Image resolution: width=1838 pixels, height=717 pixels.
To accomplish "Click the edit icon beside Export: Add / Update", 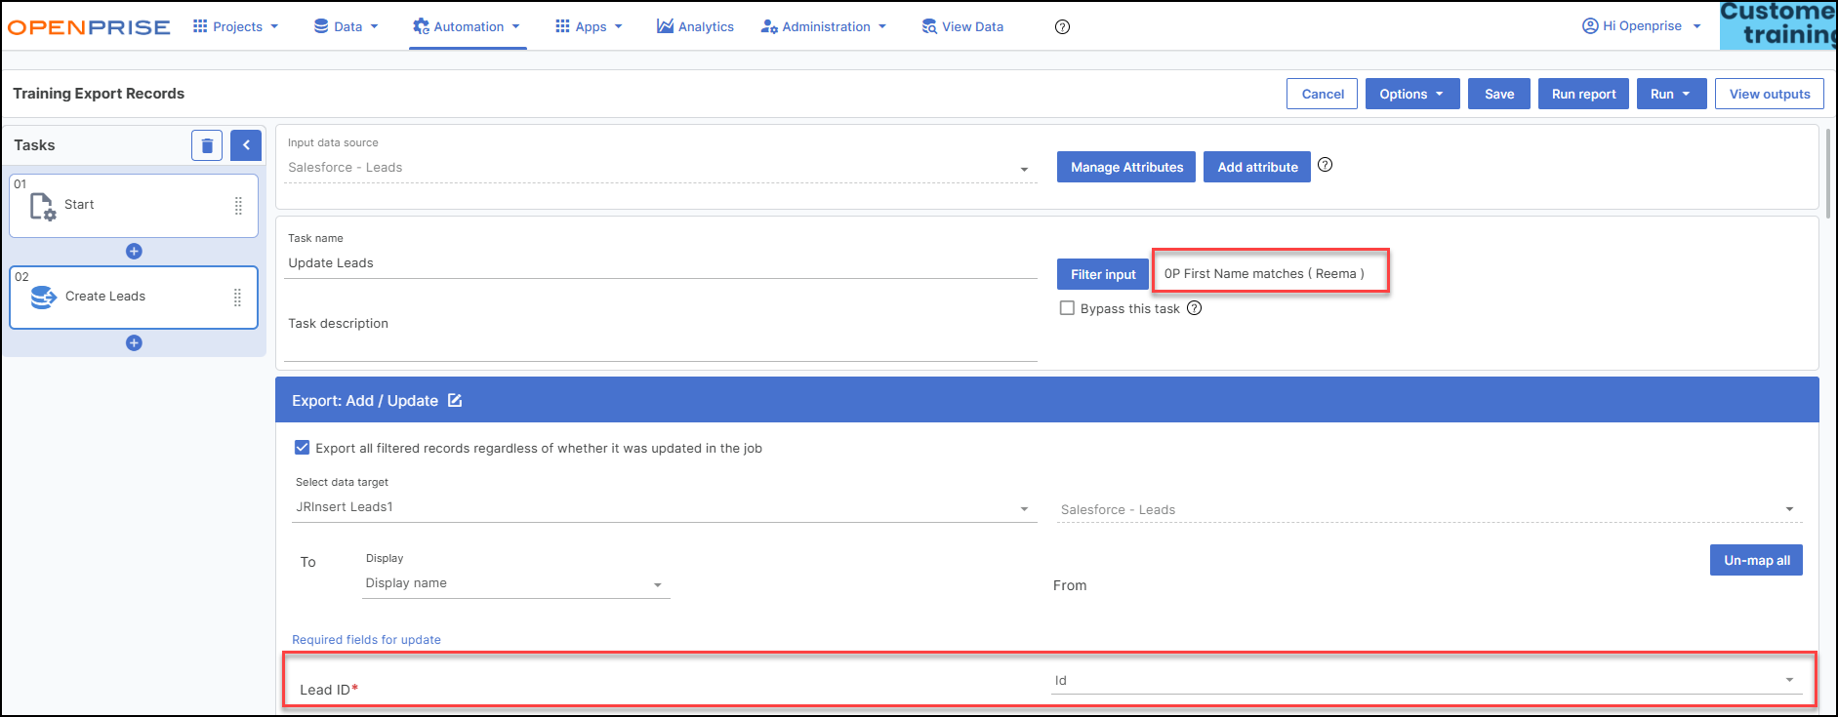I will pyautogui.click(x=455, y=400).
